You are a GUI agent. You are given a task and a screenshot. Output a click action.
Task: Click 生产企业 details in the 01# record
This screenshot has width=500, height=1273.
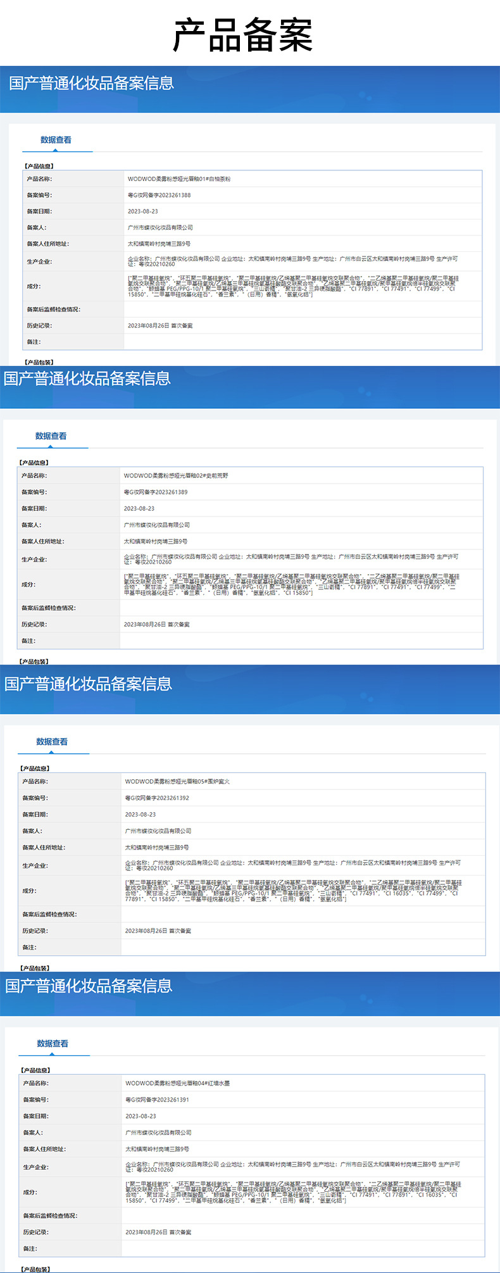[x=293, y=261]
